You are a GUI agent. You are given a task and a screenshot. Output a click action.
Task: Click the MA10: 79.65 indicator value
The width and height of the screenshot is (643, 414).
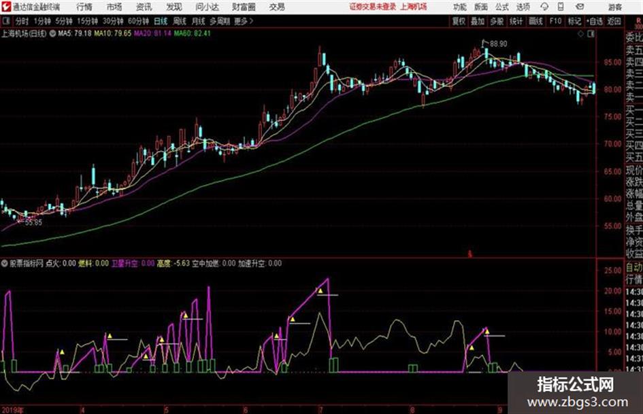click(x=113, y=33)
